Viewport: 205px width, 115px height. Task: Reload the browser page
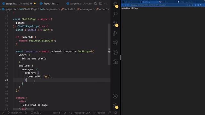[128, 5]
